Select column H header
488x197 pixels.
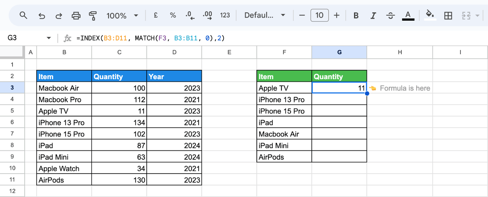click(399, 52)
